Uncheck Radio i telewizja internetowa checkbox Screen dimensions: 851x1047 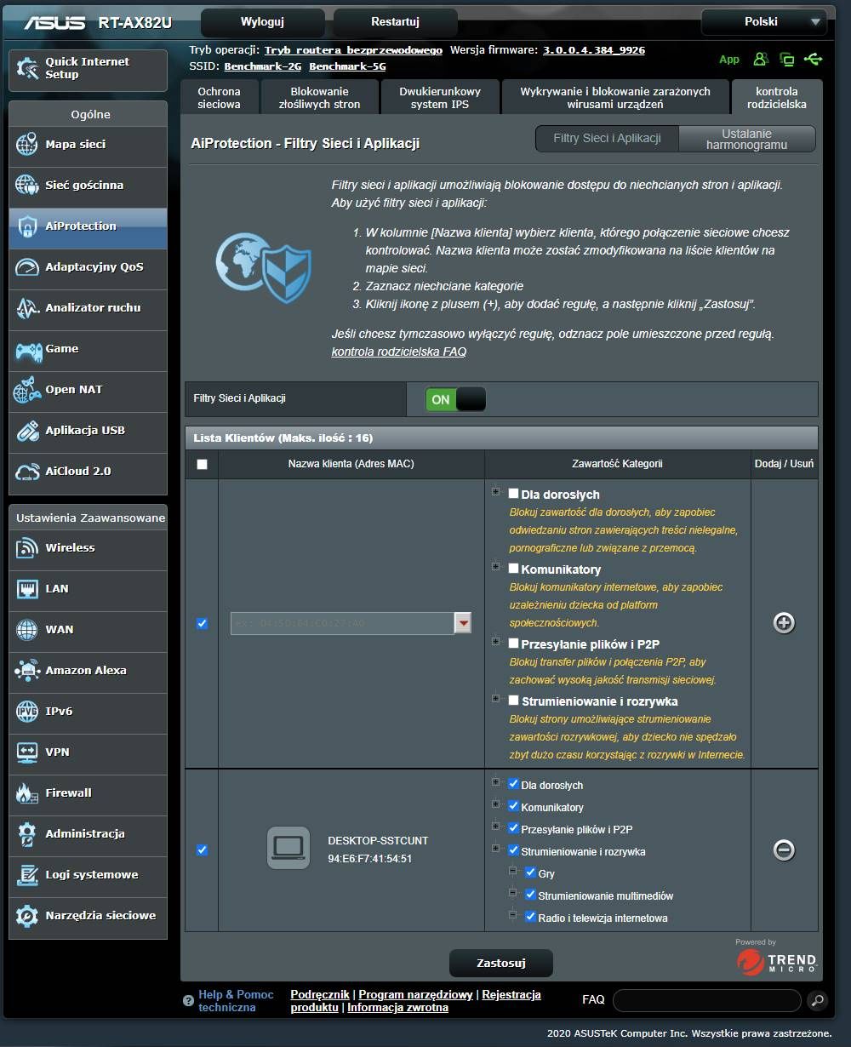click(530, 917)
